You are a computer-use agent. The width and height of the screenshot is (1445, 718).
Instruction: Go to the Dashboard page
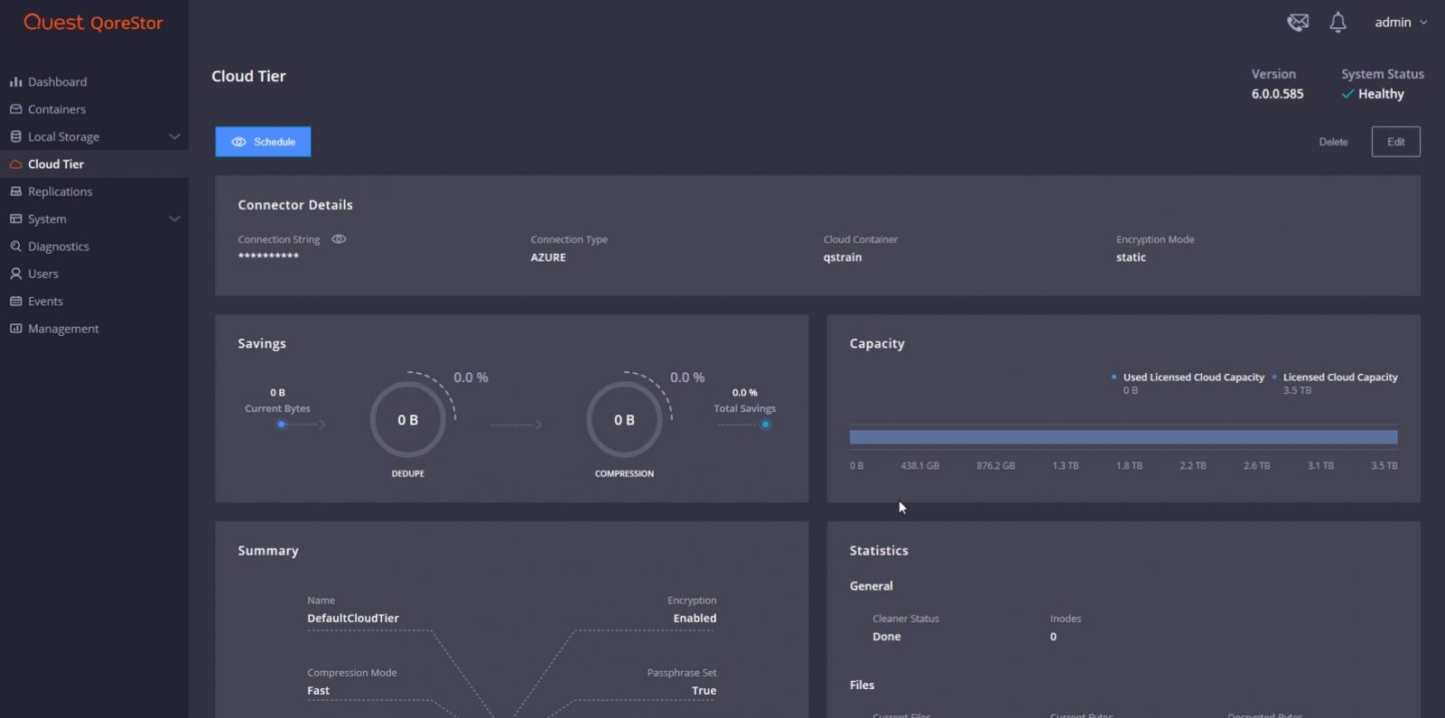[57, 82]
